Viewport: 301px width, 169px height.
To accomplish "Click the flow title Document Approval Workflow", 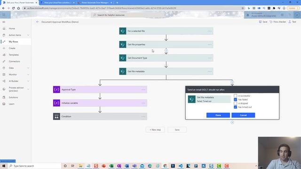I will [x=60, y=22].
